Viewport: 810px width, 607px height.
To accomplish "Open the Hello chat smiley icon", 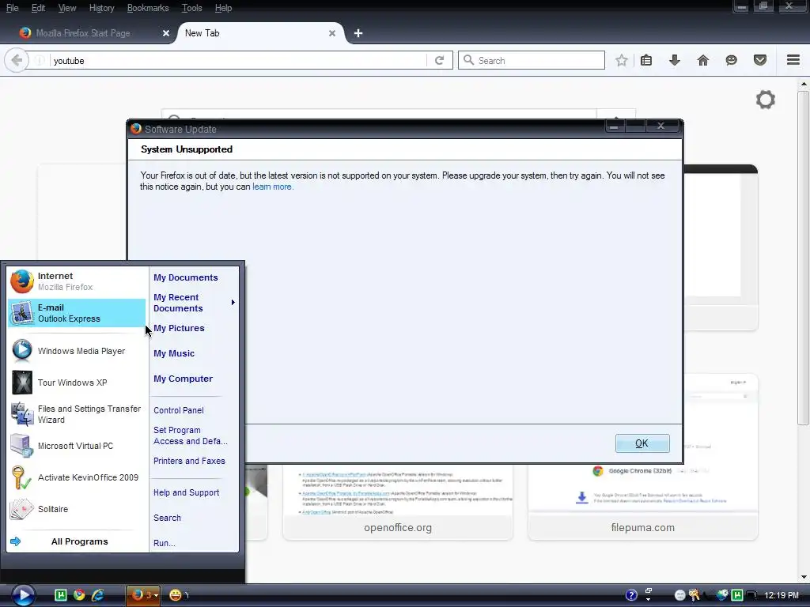I will click(732, 60).
